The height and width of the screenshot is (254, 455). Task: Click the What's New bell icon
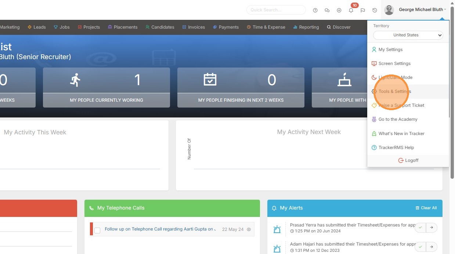(374, 134)
